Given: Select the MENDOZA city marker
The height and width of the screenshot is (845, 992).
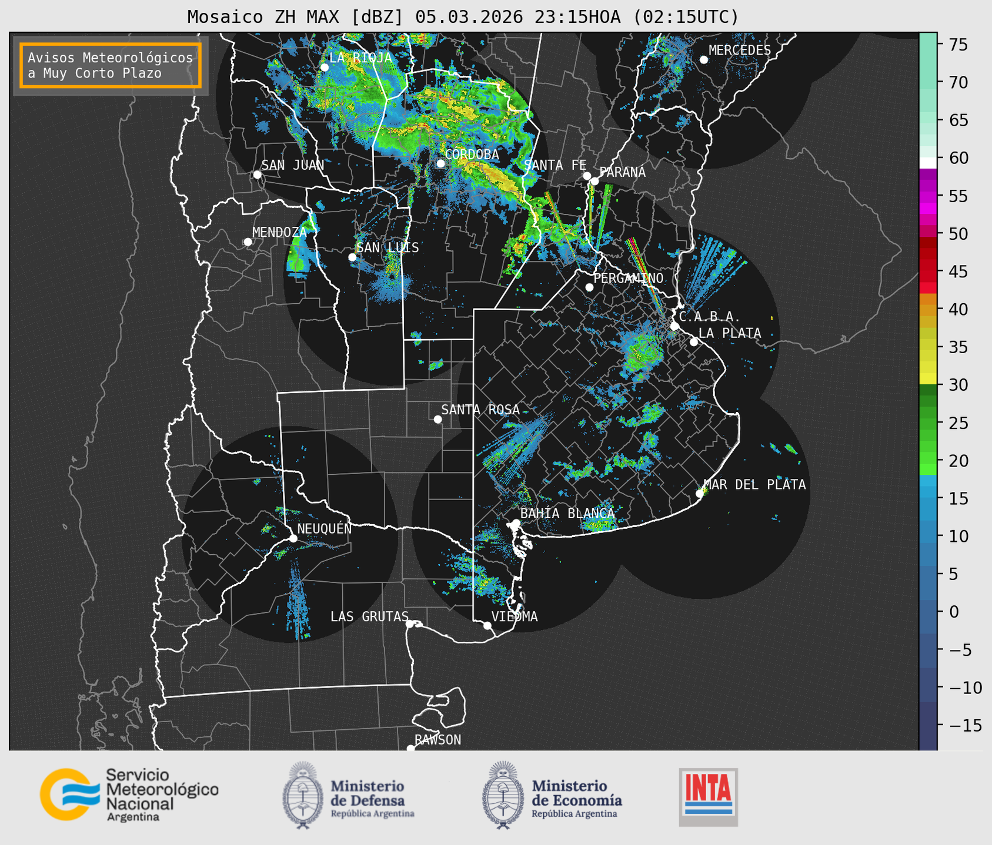Looking at the screenshot, I should pyautogui.click(x=248, y=242).
